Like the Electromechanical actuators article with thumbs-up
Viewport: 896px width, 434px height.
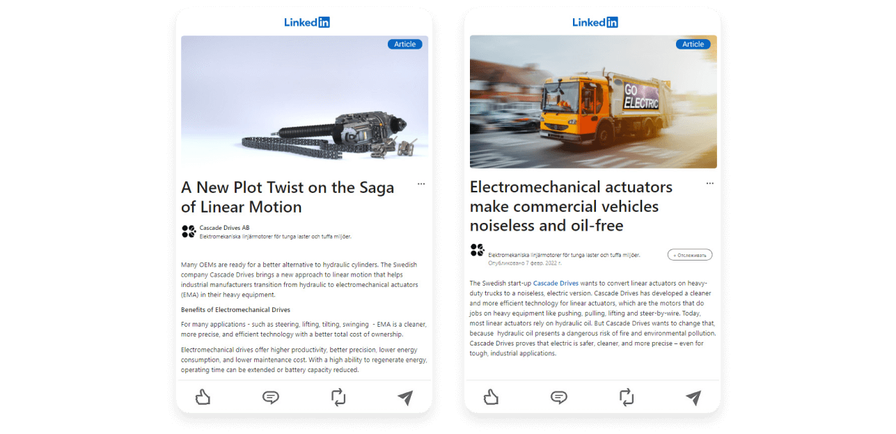[491, 397]
